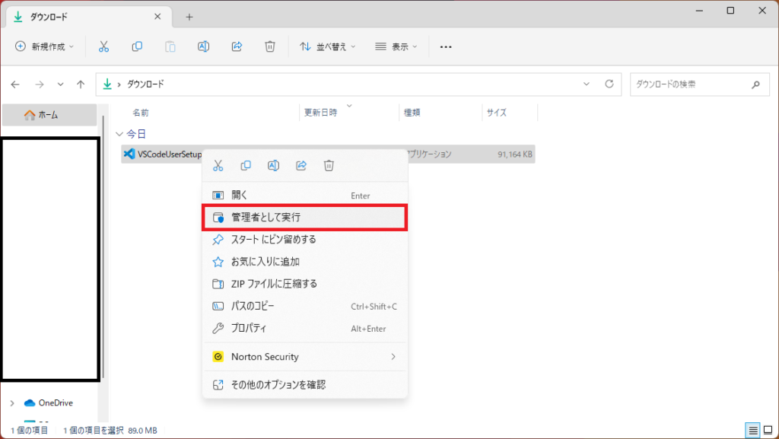Image resolution: width=779 pixels, height=439 pixels.
Task: Click ダウンロード in address breadcrumb
Action: pos(145,84)
